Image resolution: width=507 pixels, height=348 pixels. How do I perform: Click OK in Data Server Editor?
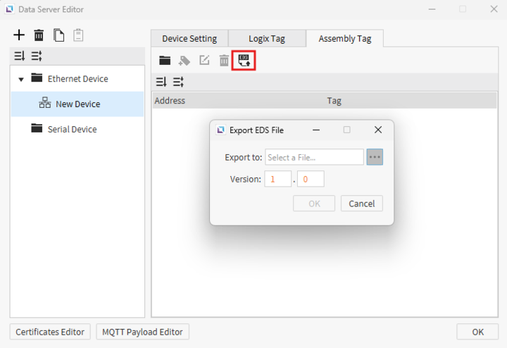pyautogui.click(x=477, y=332)
